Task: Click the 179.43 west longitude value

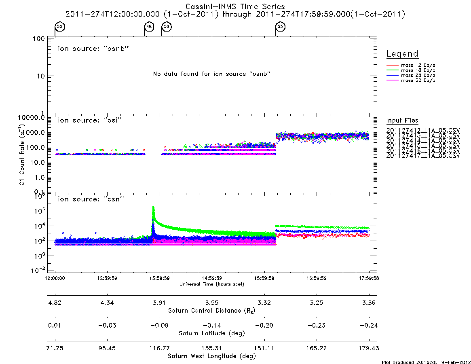Action: pyautogui.click(x=369, y=348)
